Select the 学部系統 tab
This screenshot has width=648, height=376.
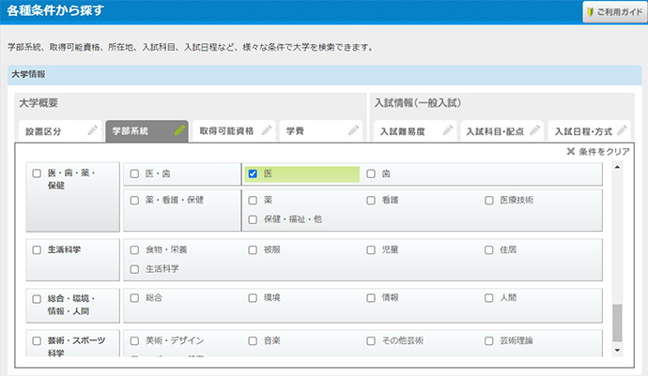click(147, 131)
